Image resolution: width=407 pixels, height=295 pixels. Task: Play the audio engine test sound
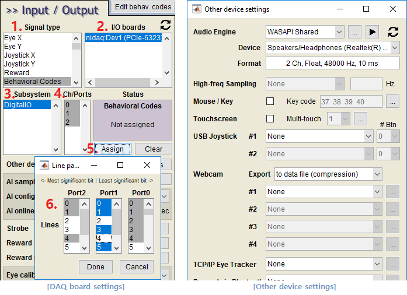tap(372, 32)
